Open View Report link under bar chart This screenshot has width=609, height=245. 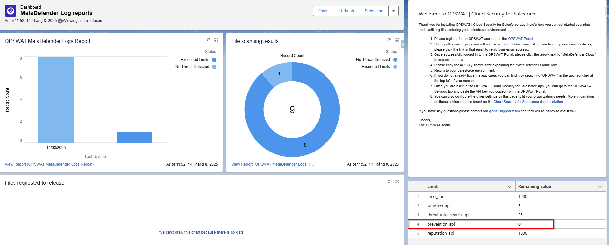(49, 164)
